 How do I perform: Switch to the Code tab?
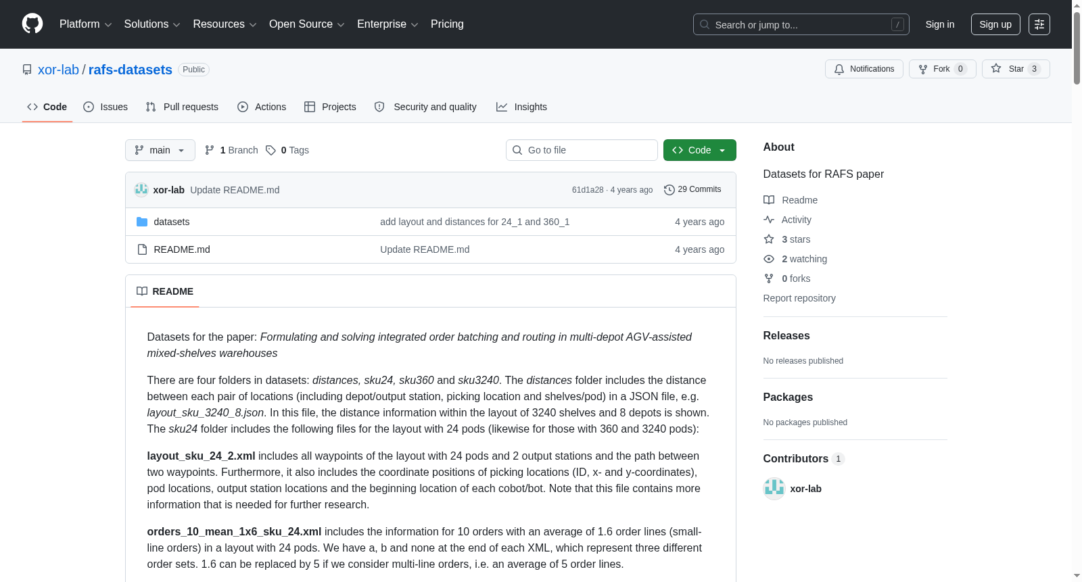point(47,107)
